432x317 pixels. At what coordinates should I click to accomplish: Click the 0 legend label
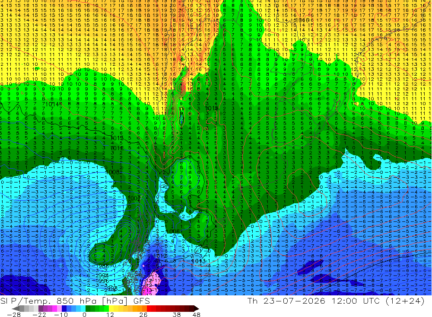(x=84, y=314)
